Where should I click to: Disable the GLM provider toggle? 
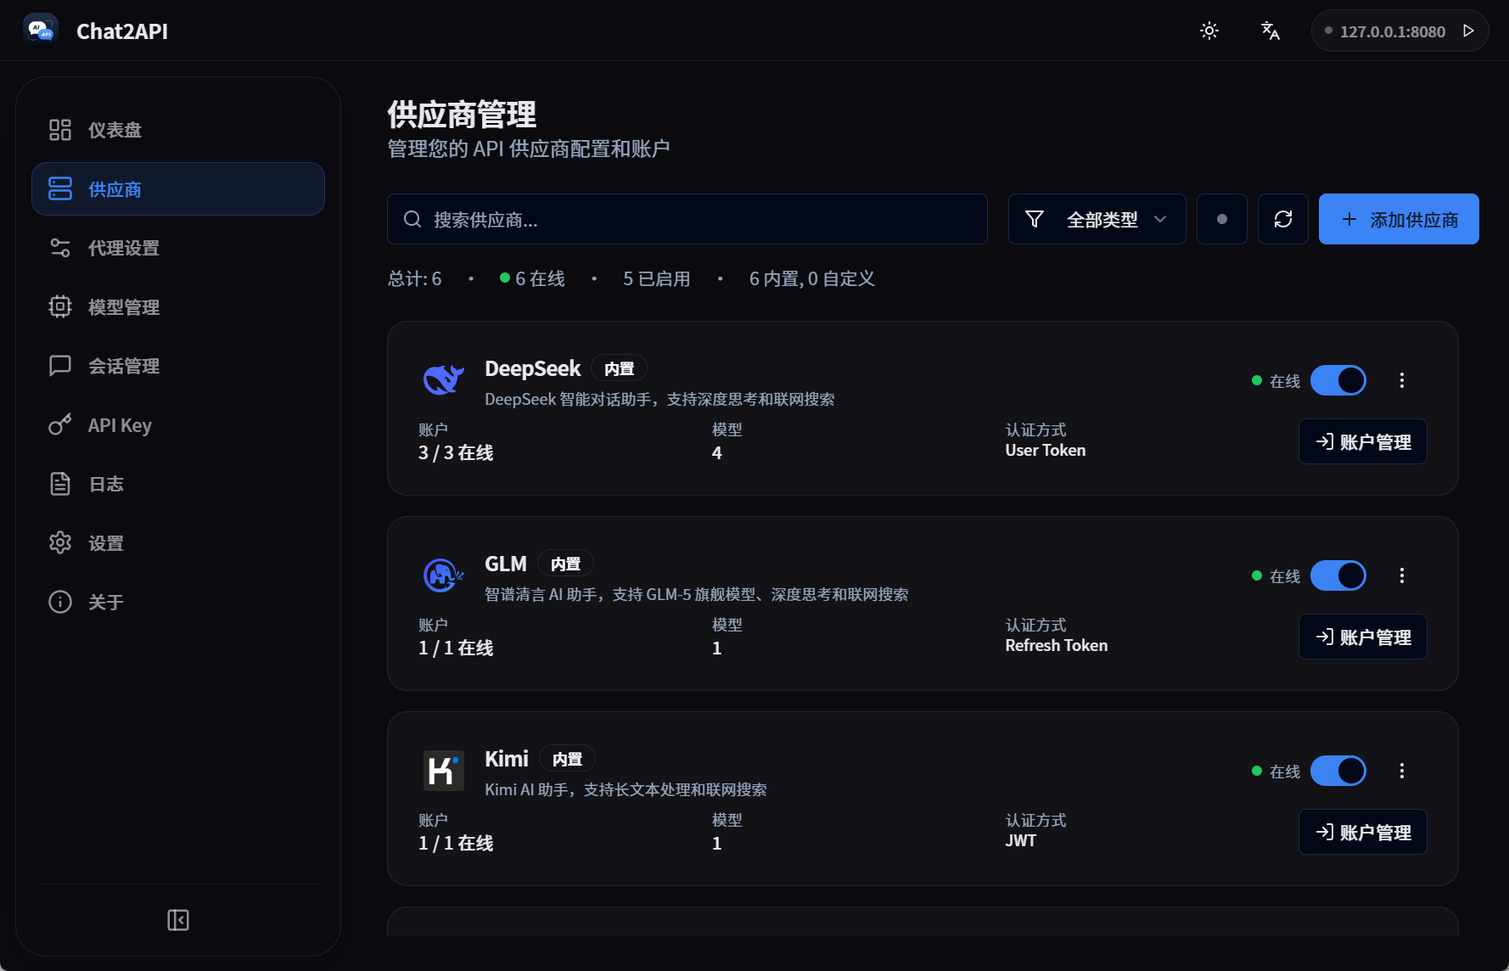click(1338, 575)
